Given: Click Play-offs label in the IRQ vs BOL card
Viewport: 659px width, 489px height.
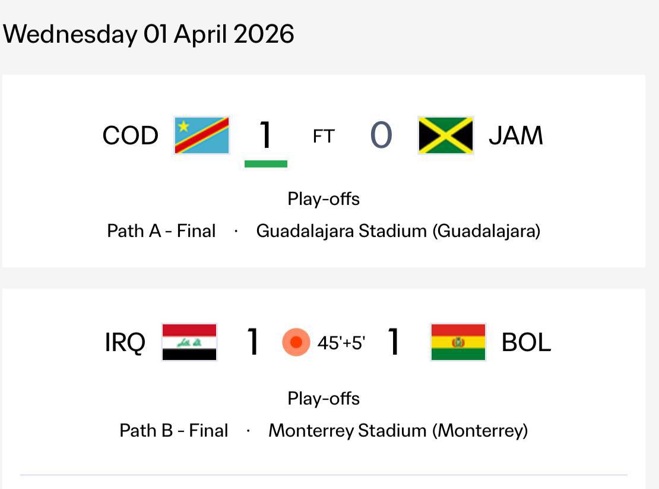Looking at the screenshot, I should 324,398.
